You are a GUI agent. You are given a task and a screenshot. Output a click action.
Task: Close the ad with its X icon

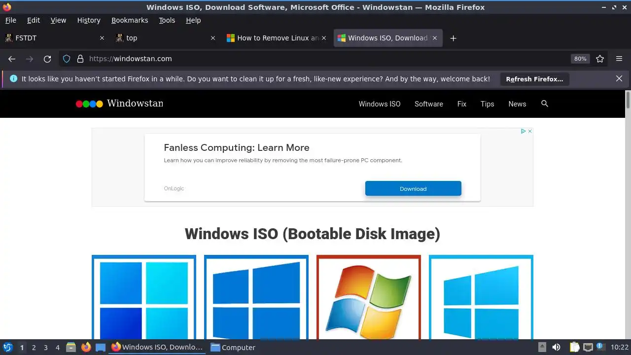coord(530,131)
